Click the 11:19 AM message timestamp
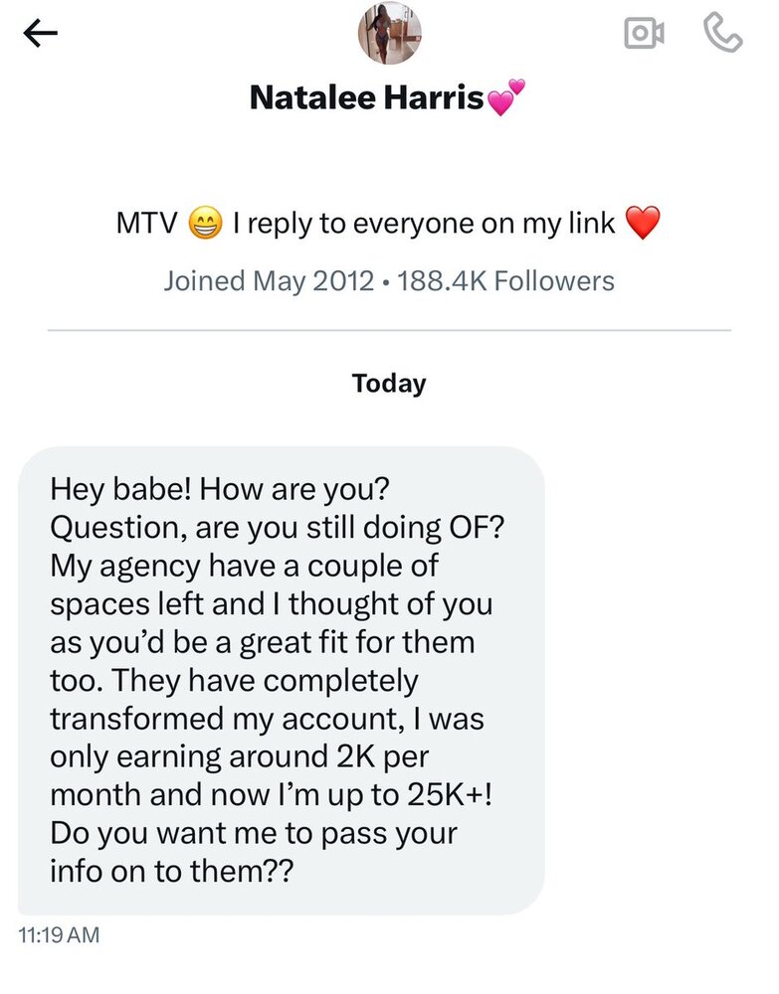 click(x=59, y=934)
